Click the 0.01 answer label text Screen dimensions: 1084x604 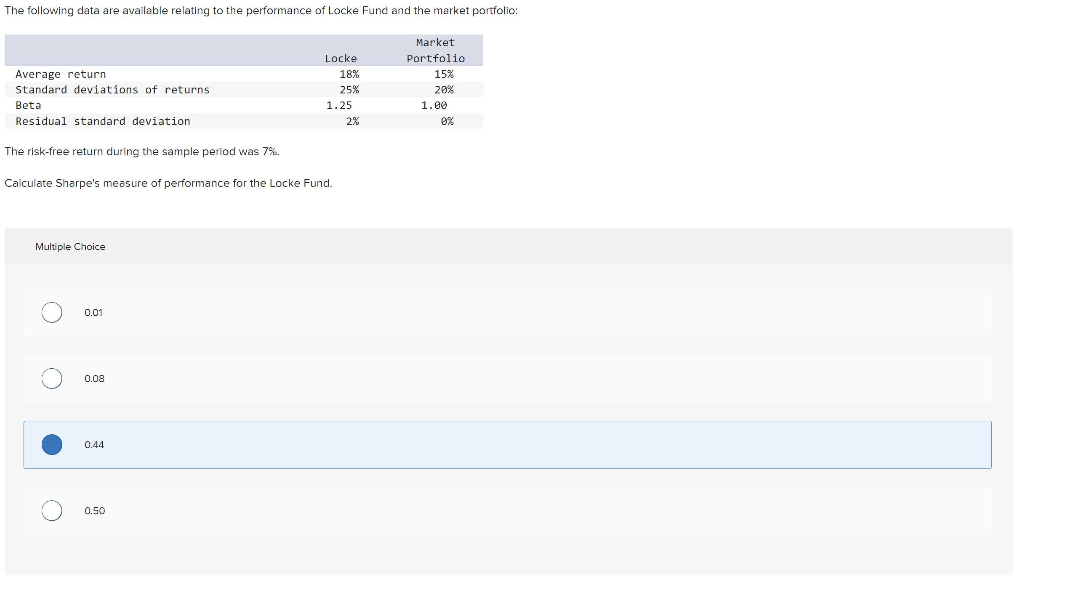93,312
